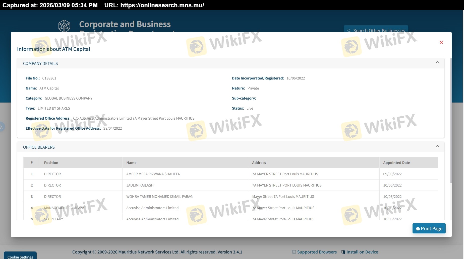Select the name value ATM Capital
464x259 pixels.
(x=49, y=88)
